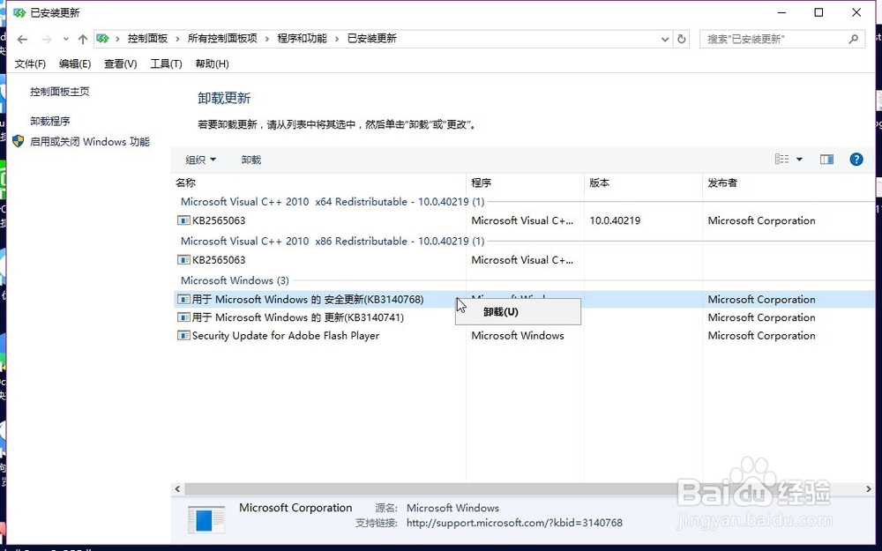Open the 帮助(H) menu
The height and width of the screenshot is (551, 882).
point(212,64)
